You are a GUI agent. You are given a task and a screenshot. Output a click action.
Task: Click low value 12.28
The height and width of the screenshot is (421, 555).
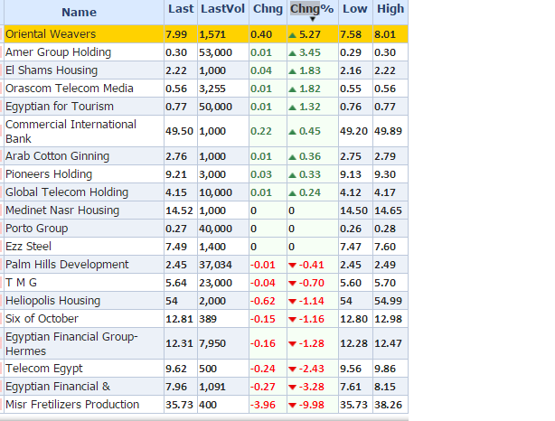pyautogui.click(x=354, y=343)
